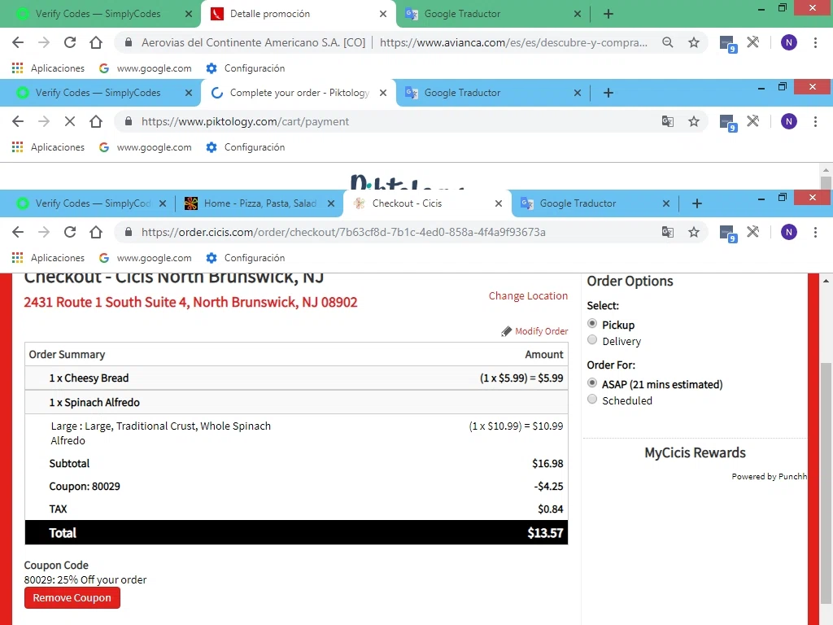Click the Remove Coupon button
The width and height of the screenshot is (833, 625).
[72, 598]
